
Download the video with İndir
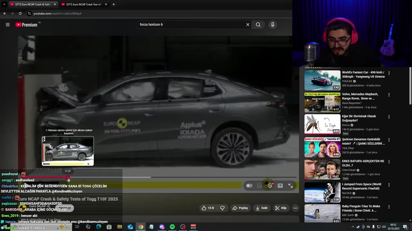262,208
